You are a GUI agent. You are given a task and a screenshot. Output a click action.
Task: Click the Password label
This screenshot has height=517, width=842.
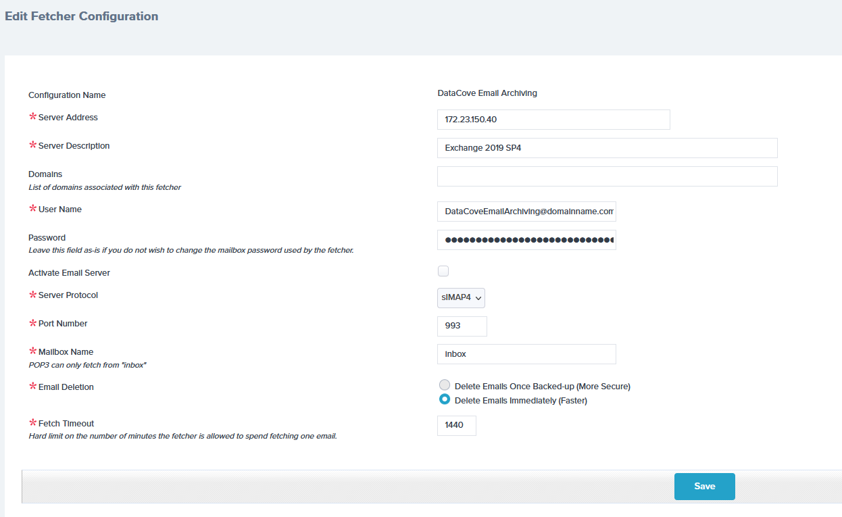(x=47, y=238)
